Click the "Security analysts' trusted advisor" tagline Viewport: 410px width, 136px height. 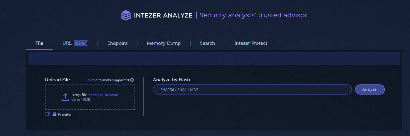point(253,15)
